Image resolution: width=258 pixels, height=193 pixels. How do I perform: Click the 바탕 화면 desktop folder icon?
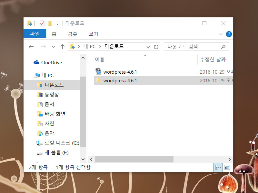40,114
